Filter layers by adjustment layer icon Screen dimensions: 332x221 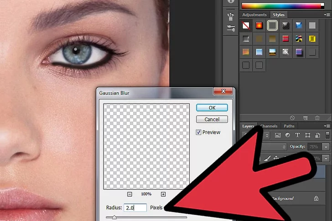(x=289, y=136)
